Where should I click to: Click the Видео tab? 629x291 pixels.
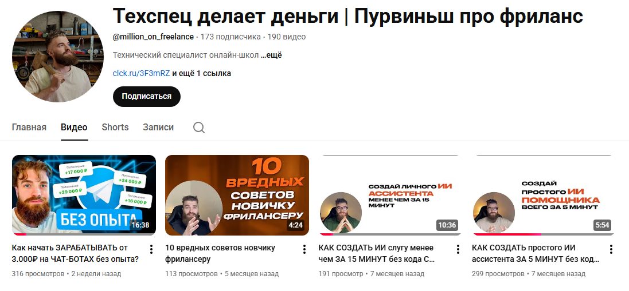(x=74, y=127)
